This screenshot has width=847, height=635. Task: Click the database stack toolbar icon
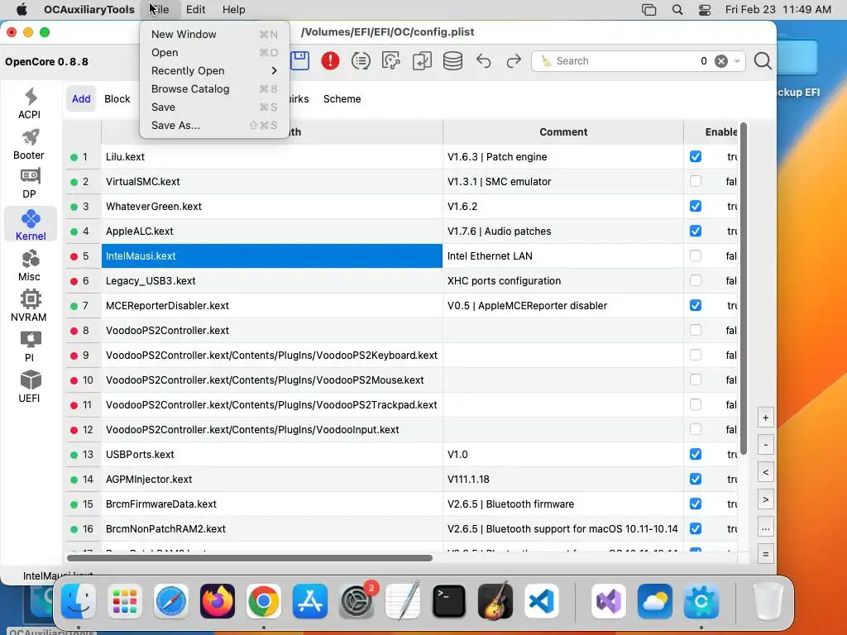point(452,60)
